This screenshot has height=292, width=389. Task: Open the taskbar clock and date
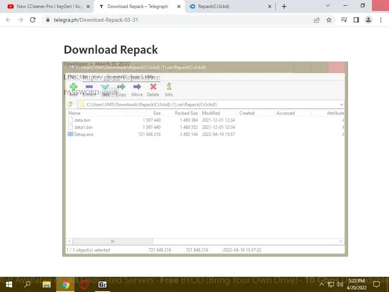[x=357, y=284]
